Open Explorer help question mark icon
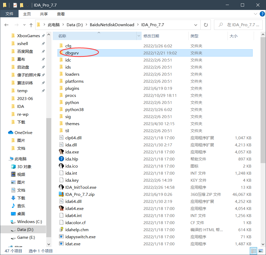The height and width of the screenshot is (255, 266). (x=262, y=14)
